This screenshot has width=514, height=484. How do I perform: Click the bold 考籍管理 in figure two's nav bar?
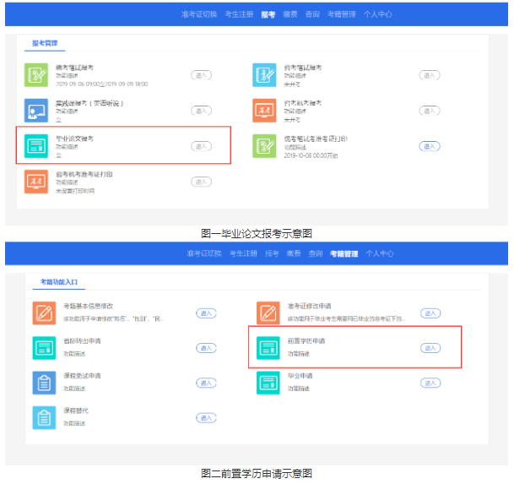pos(344,253)
